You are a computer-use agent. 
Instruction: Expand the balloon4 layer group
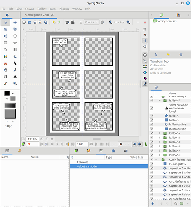click(160, 142)
